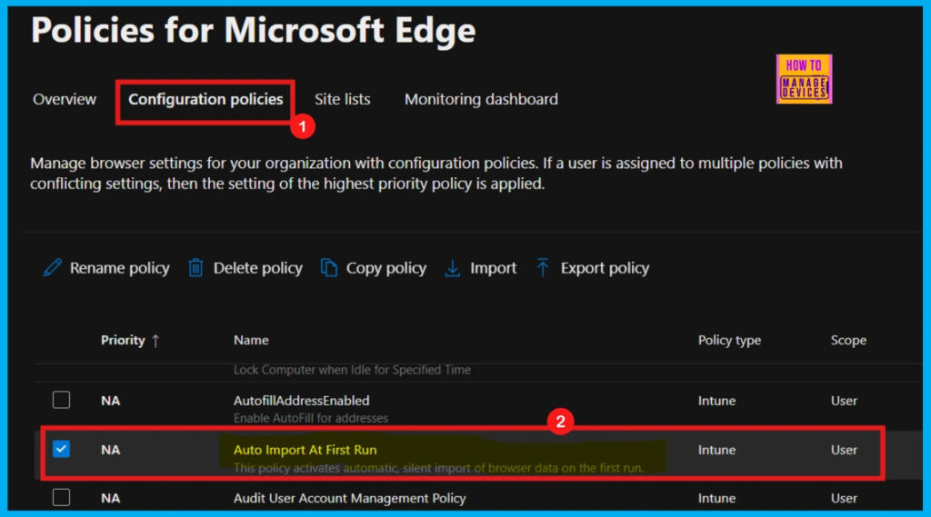
Task: Click User scope in AutofillAddressEnabled row
Action: [844, 401]
